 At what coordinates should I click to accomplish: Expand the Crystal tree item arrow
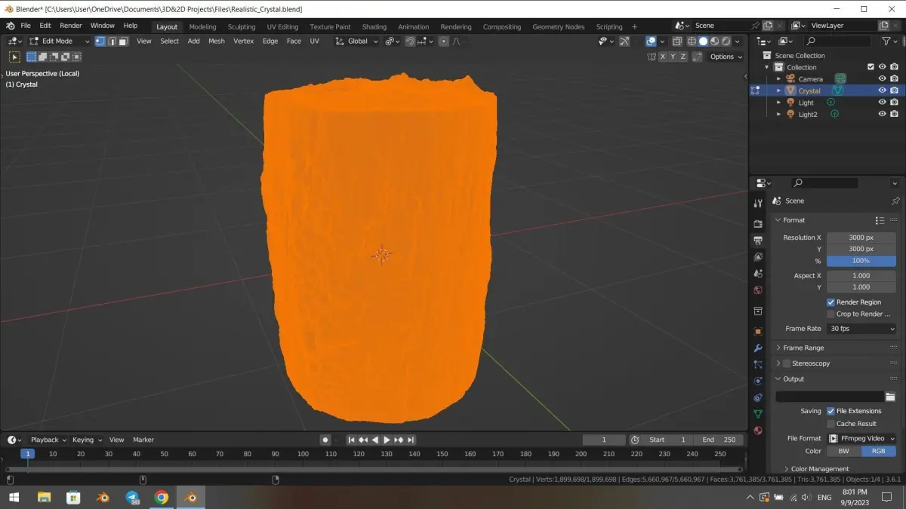(x=778, y=90)
